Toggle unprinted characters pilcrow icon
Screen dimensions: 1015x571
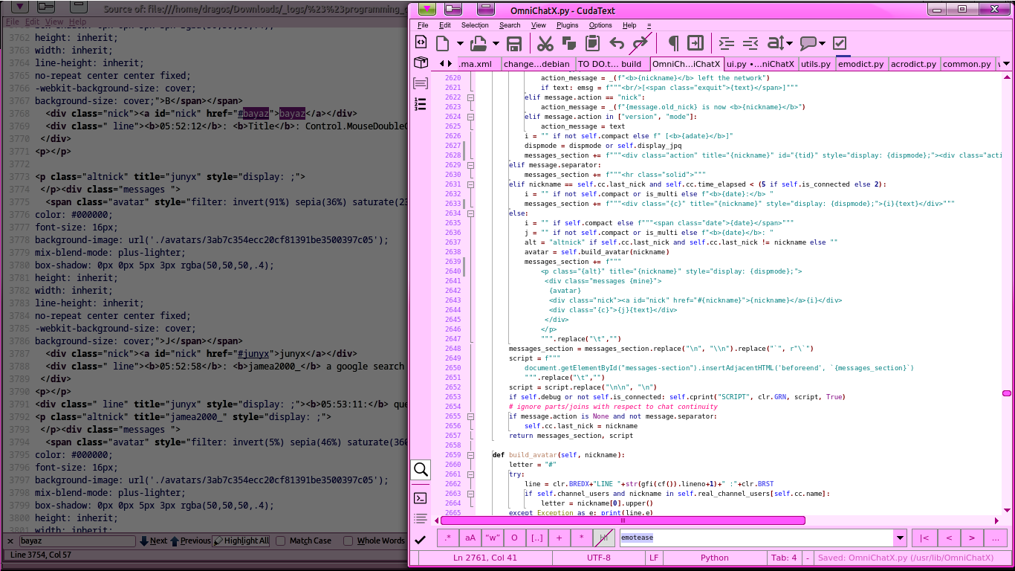tap(673, 43)
